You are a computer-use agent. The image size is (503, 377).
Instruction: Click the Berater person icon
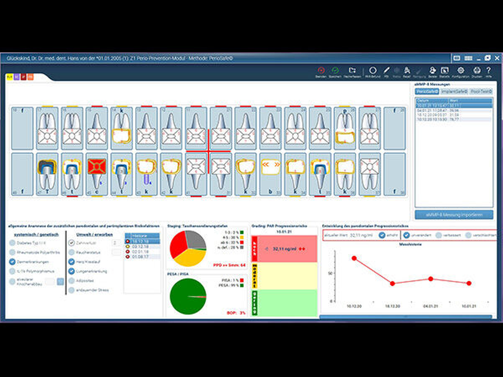point(433,70)
